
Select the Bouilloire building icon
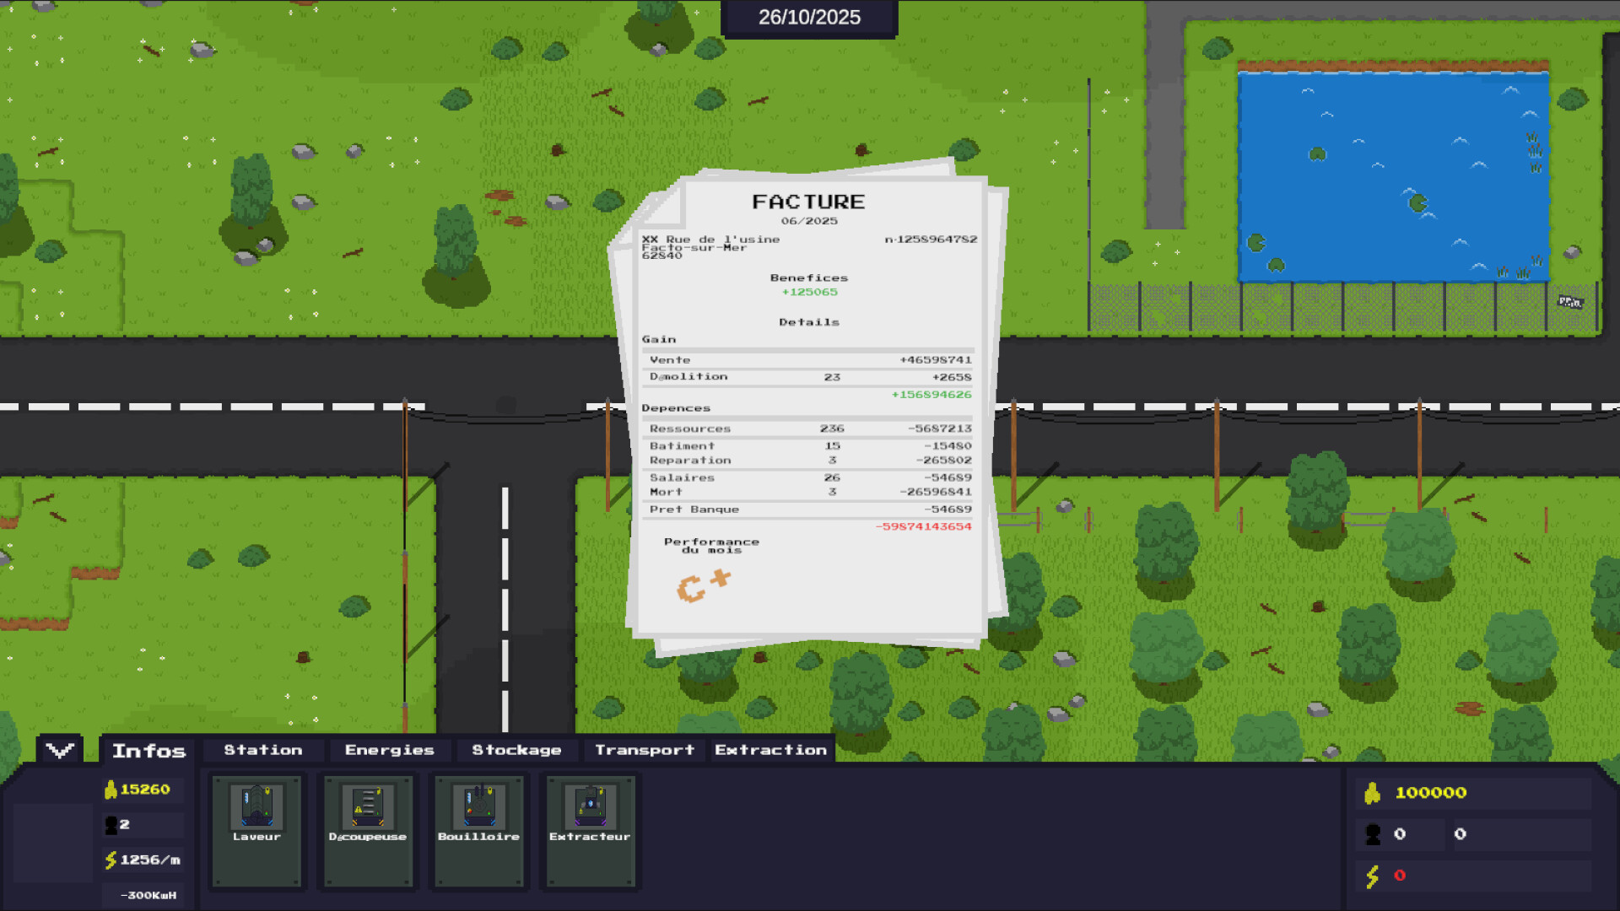tap(478, 810)
